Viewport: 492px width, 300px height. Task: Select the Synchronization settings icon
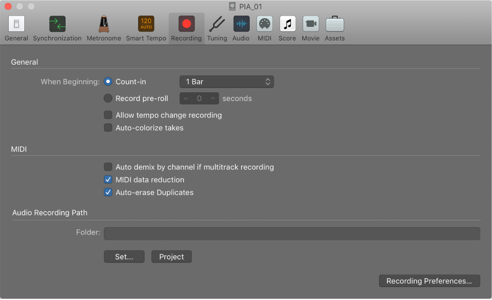pyautogui.click(x=57, y=26)
